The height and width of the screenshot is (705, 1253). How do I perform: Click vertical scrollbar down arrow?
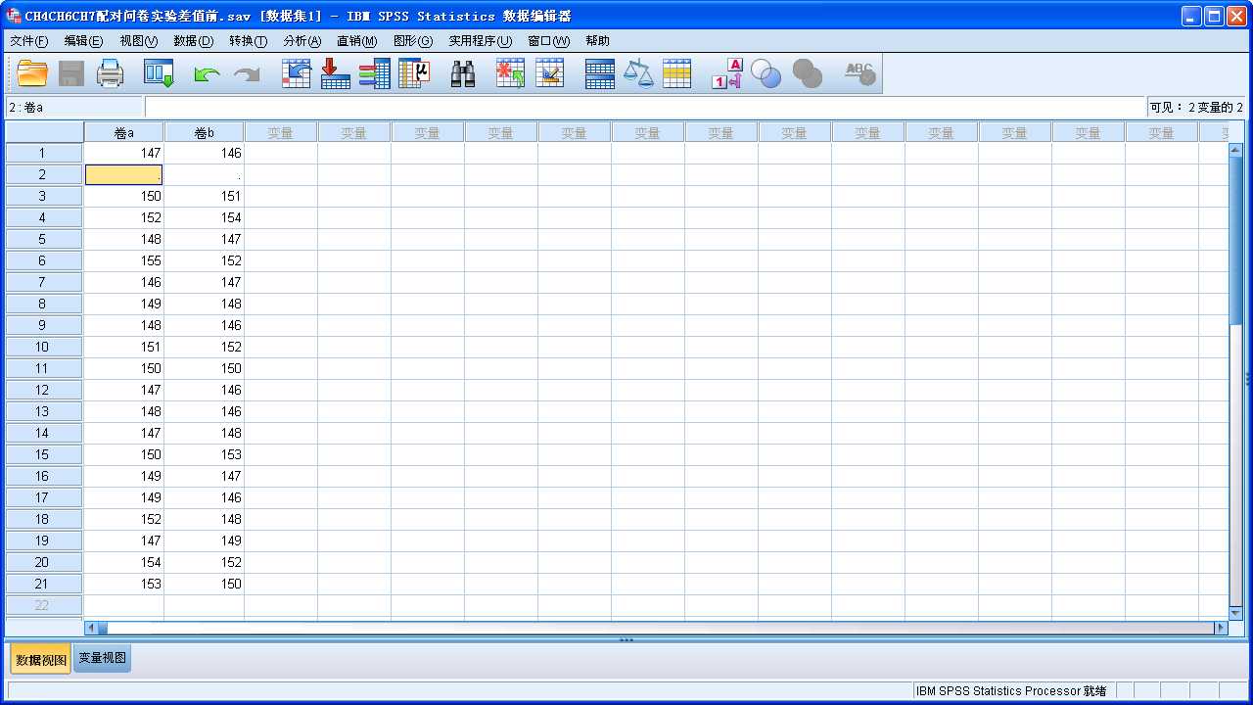1235,613
